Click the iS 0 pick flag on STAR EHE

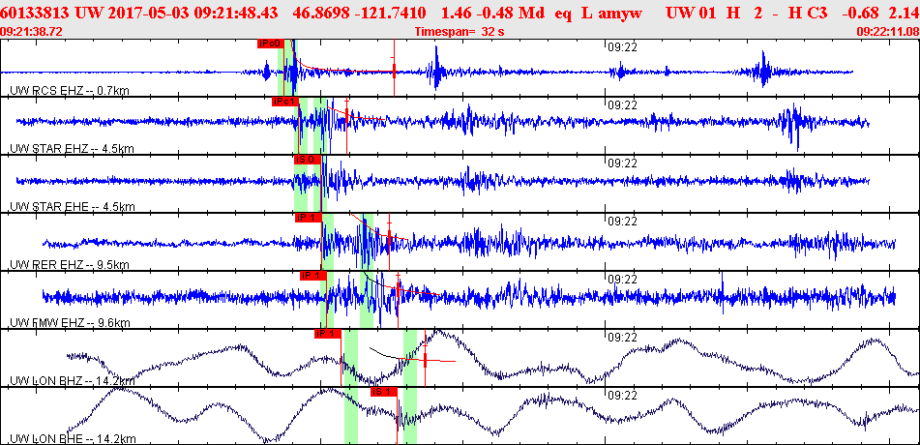[308, 159]
